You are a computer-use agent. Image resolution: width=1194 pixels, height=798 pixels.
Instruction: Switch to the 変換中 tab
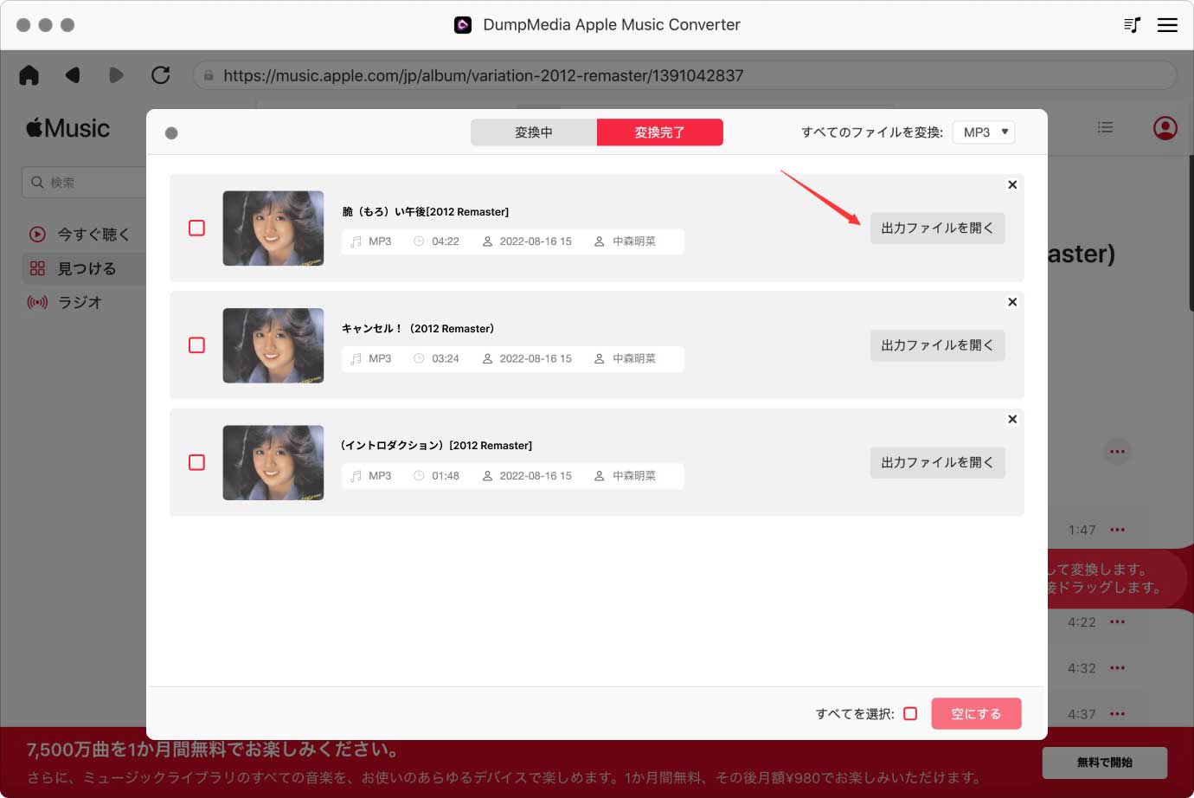[534, 132]
